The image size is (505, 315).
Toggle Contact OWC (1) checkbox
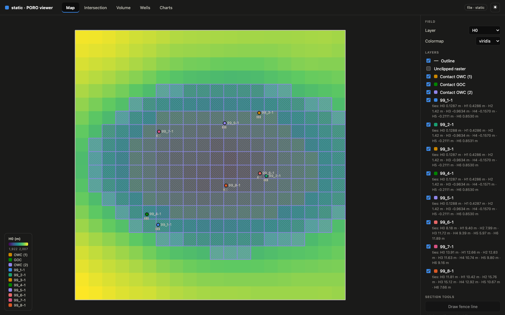428,77
